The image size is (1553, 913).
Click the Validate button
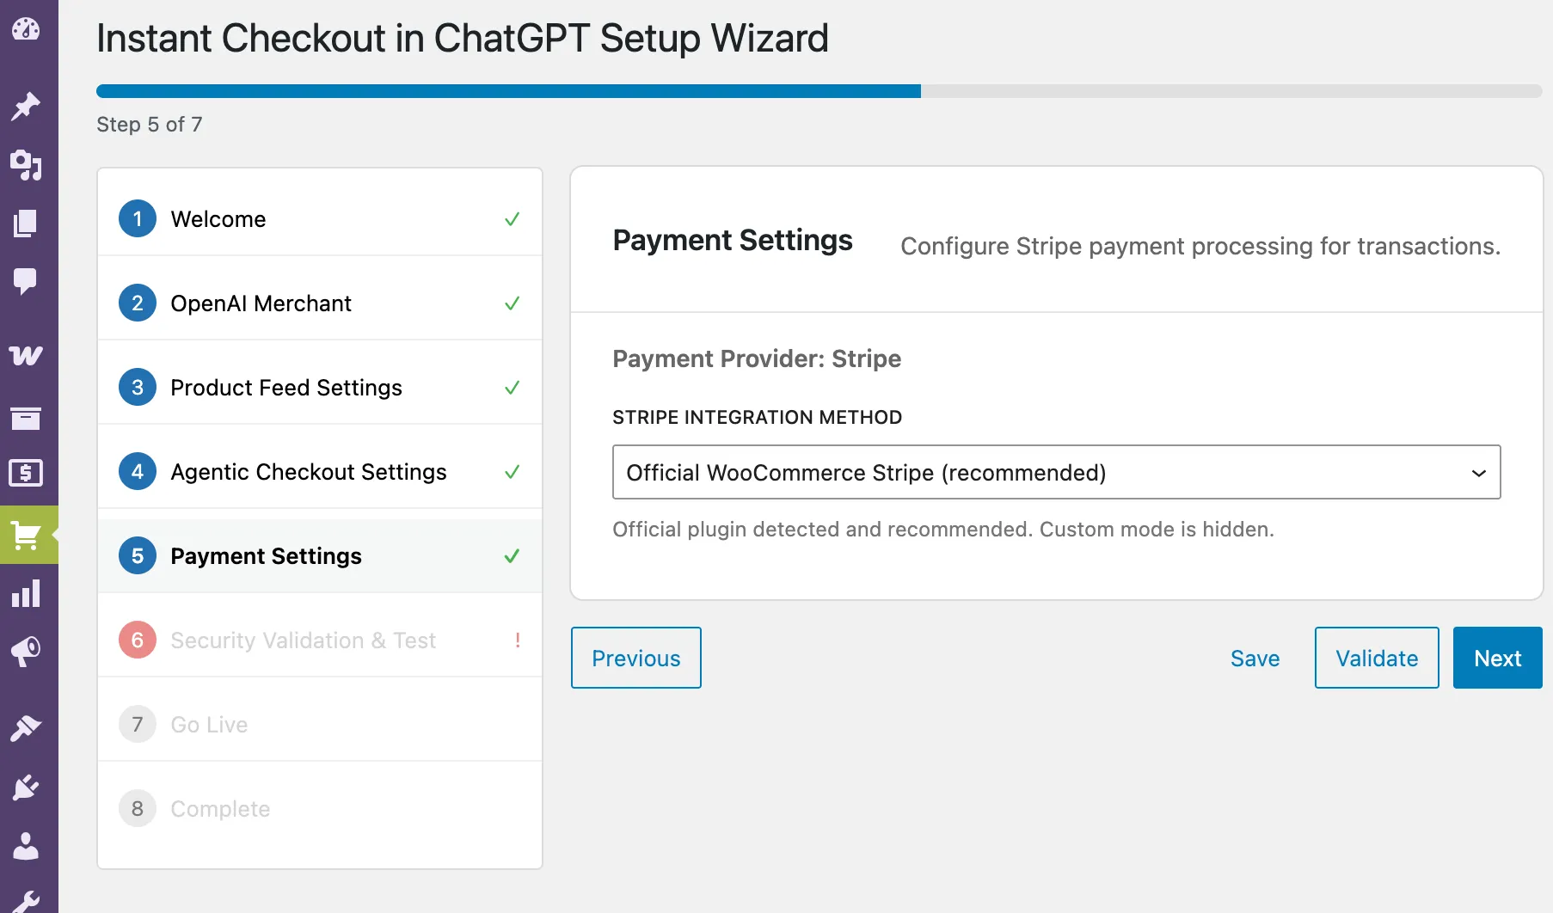pos(1376,658)
